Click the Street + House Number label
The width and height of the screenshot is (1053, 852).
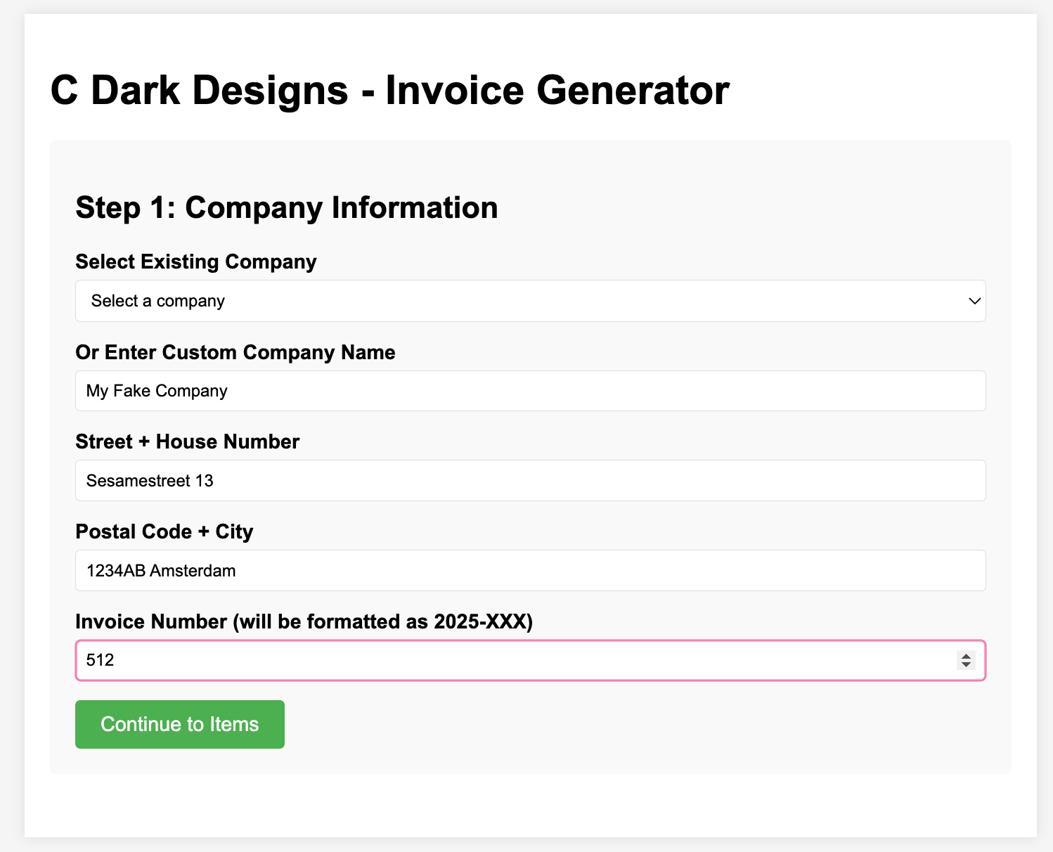point(188,441)
